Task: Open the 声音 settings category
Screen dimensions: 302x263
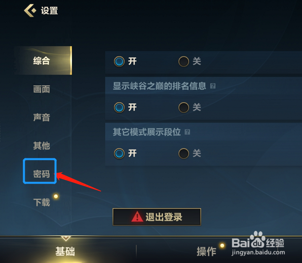Action: click(41, 117)
